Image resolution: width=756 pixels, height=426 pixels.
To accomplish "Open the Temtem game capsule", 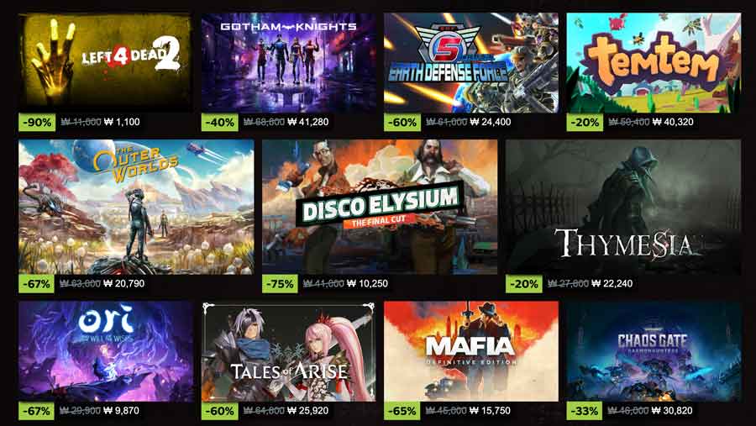I will point(654,62).
